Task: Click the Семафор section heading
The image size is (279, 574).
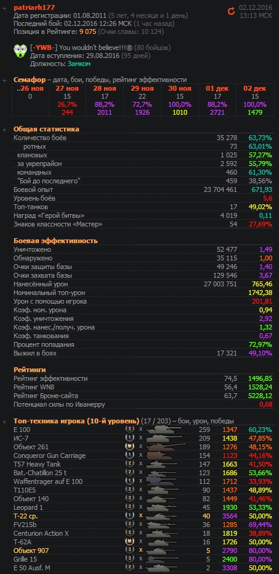Action: click(30, 80)
